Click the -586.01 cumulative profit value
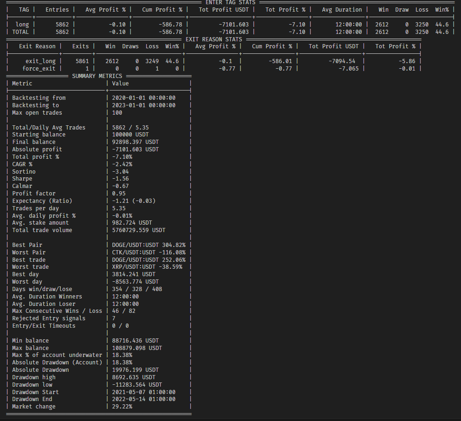The width and height of the screenshot is (461, 421). tap(280, 61)
